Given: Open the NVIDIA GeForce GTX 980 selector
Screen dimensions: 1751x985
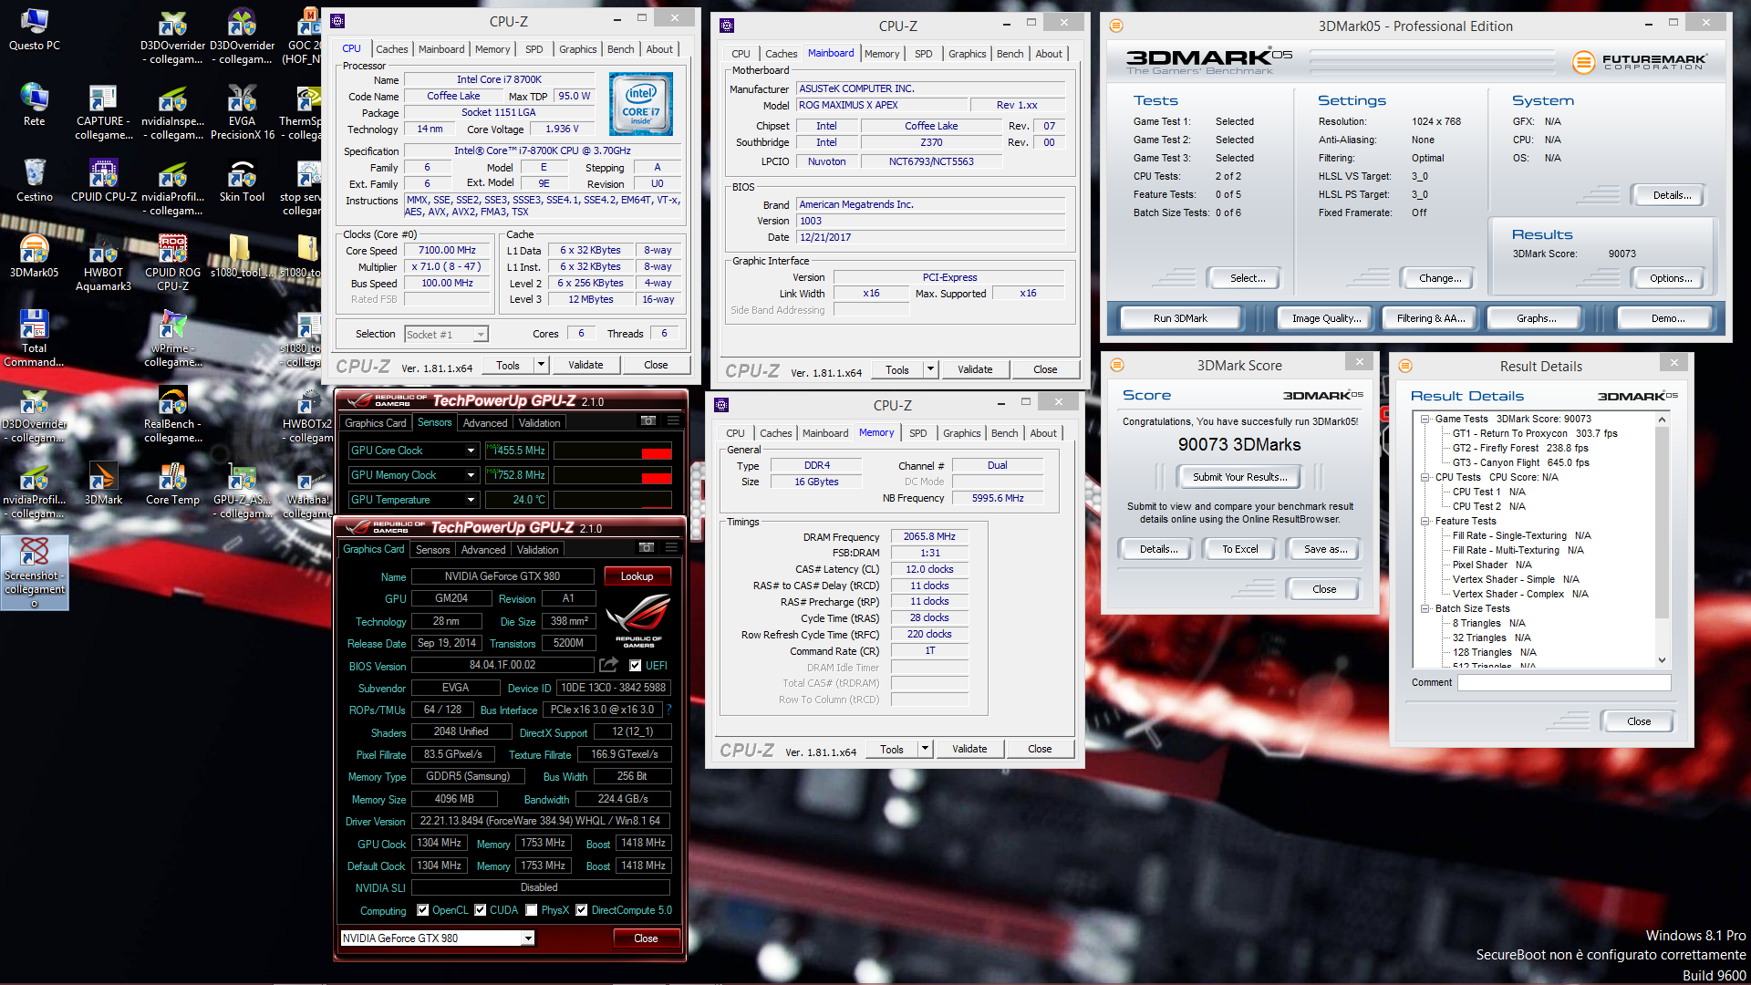Looking at the screenshot, I should 438,938.
